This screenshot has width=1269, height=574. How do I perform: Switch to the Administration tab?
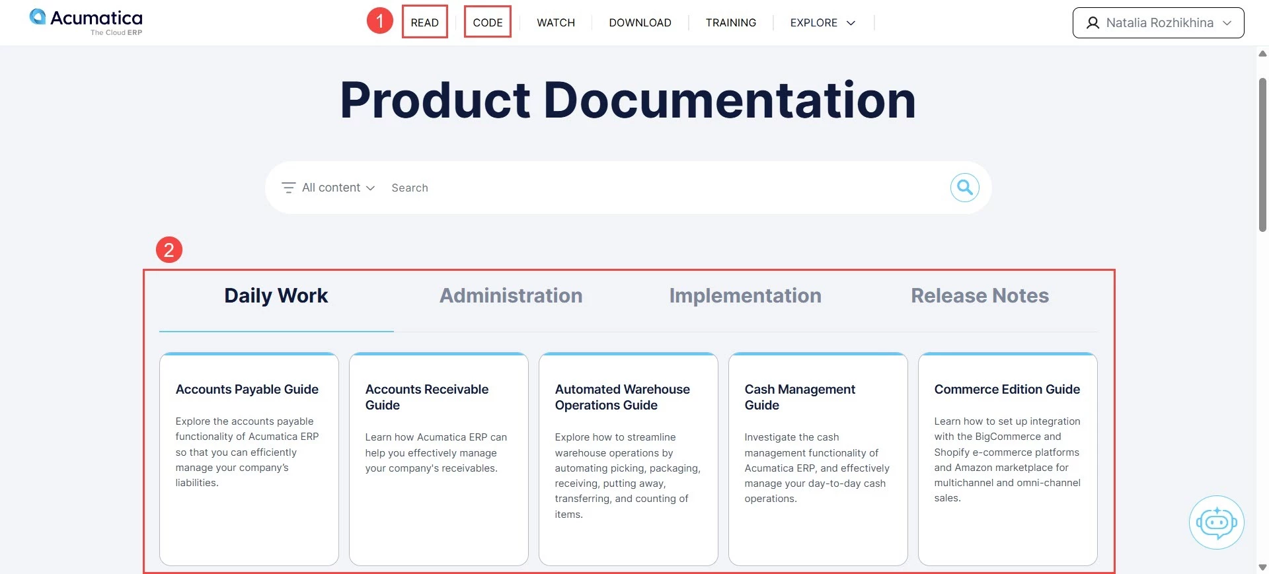511,295
